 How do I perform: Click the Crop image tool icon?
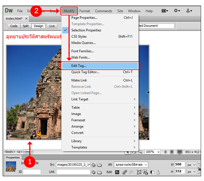(138, 172)
